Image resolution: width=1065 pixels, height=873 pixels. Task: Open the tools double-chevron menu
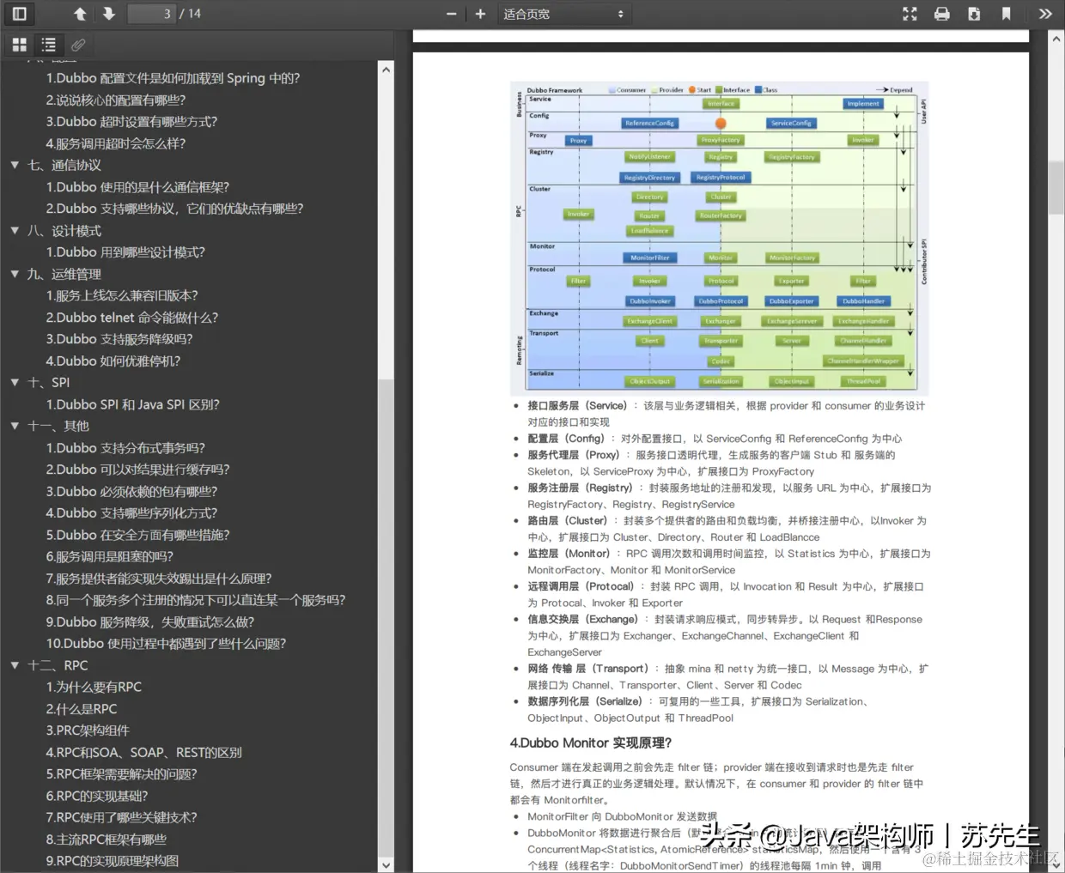pyautogui.click(x=1045, y=14)
